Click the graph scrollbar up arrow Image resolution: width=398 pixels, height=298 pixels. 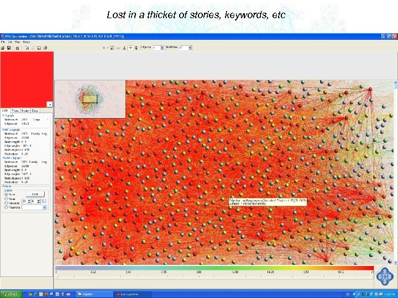pos(395,82)
